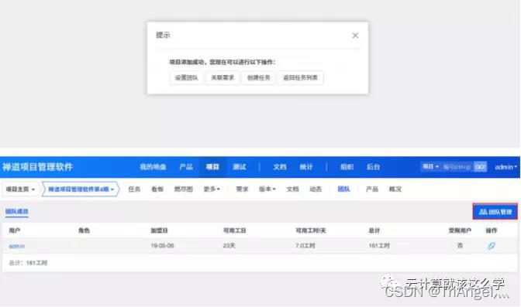The image size is (521, 307).
Task: Click the 161工时 cell in admin's row
Action: pos(379,246)
